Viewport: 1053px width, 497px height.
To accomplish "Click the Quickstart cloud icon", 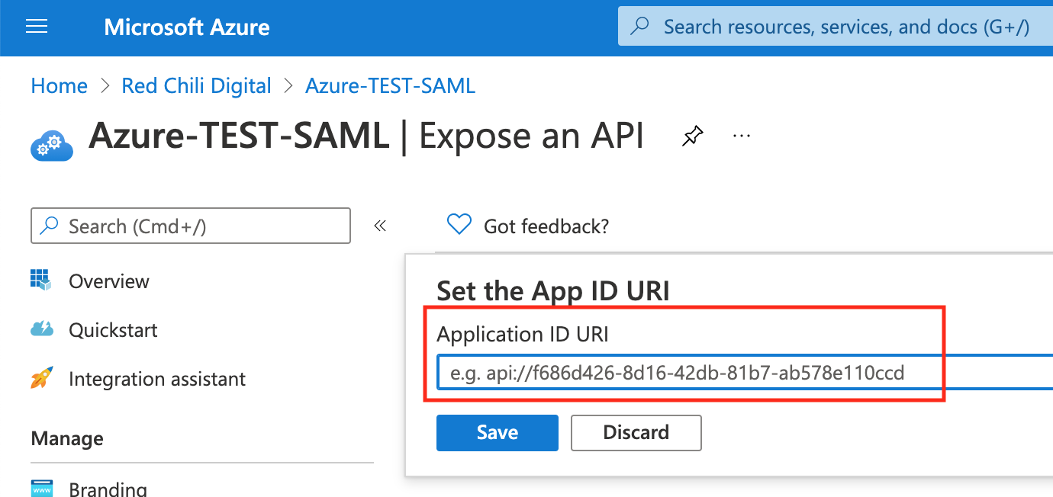I will point(41,329).
